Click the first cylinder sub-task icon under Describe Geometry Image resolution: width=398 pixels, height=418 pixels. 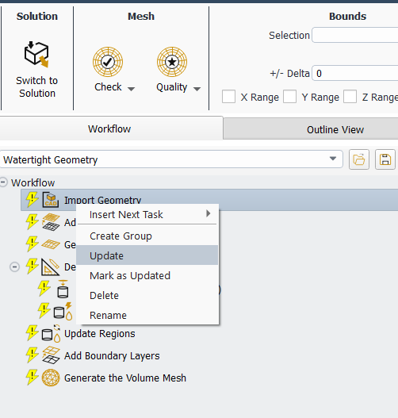click(x=63, y=289)
